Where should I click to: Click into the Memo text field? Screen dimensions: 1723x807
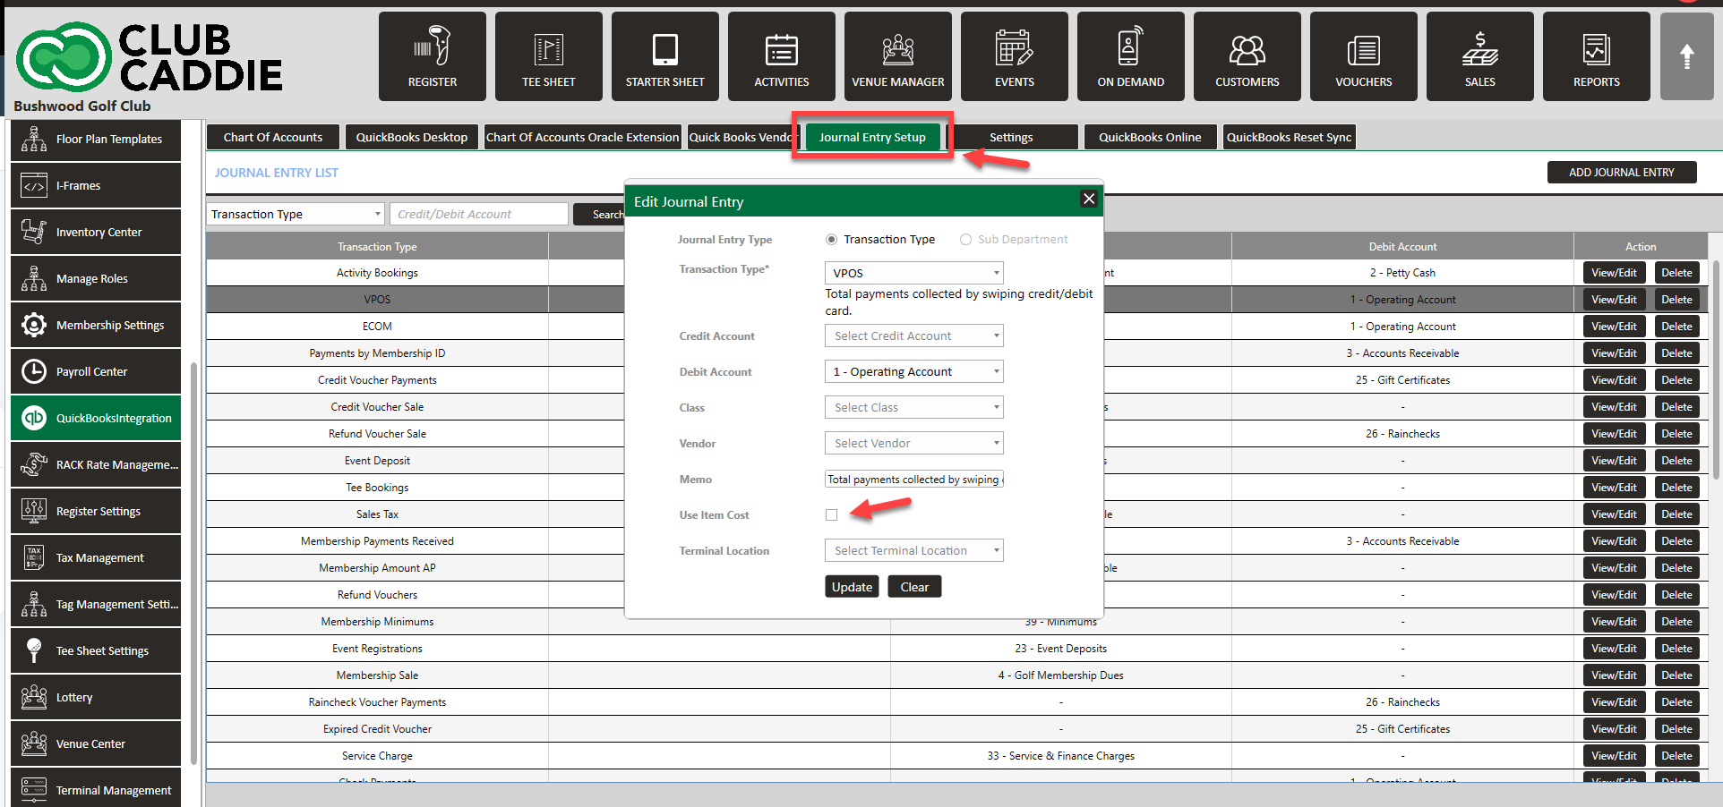click(x=913, y=480)
